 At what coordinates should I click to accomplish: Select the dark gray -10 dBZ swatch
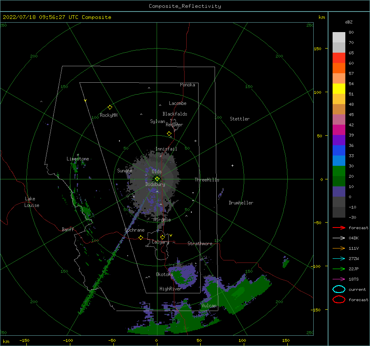[x=339, y=212]
